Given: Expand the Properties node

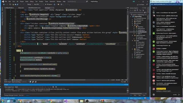Looking at the screenshot, I should (x=132, y=22).
